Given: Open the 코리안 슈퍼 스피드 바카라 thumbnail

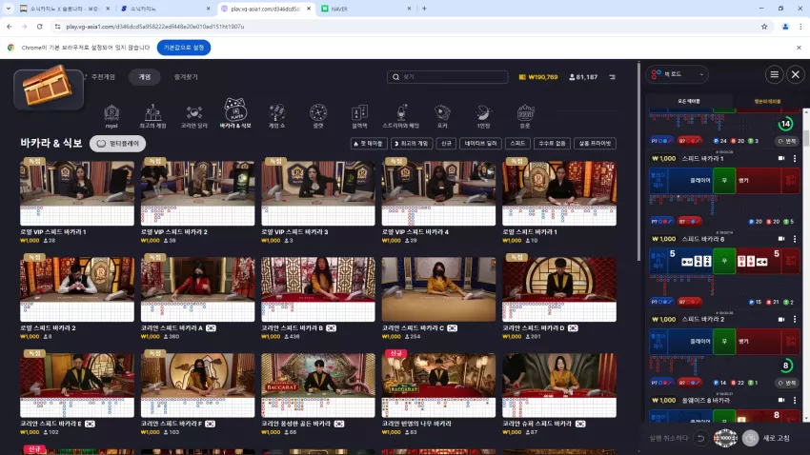Looking at the screenshot, I should pos(559,385).
